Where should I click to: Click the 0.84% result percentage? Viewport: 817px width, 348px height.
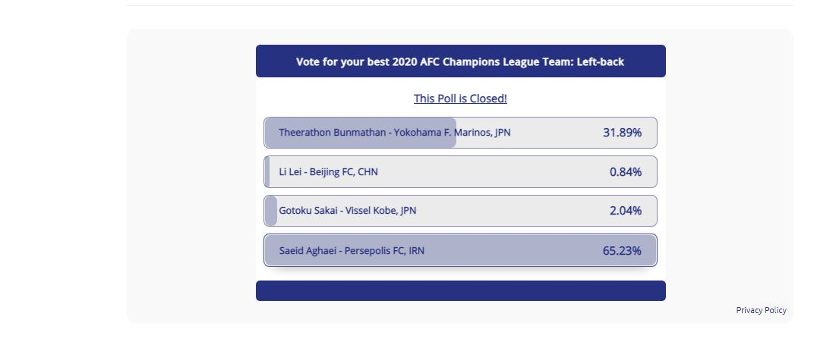point(625,172)
